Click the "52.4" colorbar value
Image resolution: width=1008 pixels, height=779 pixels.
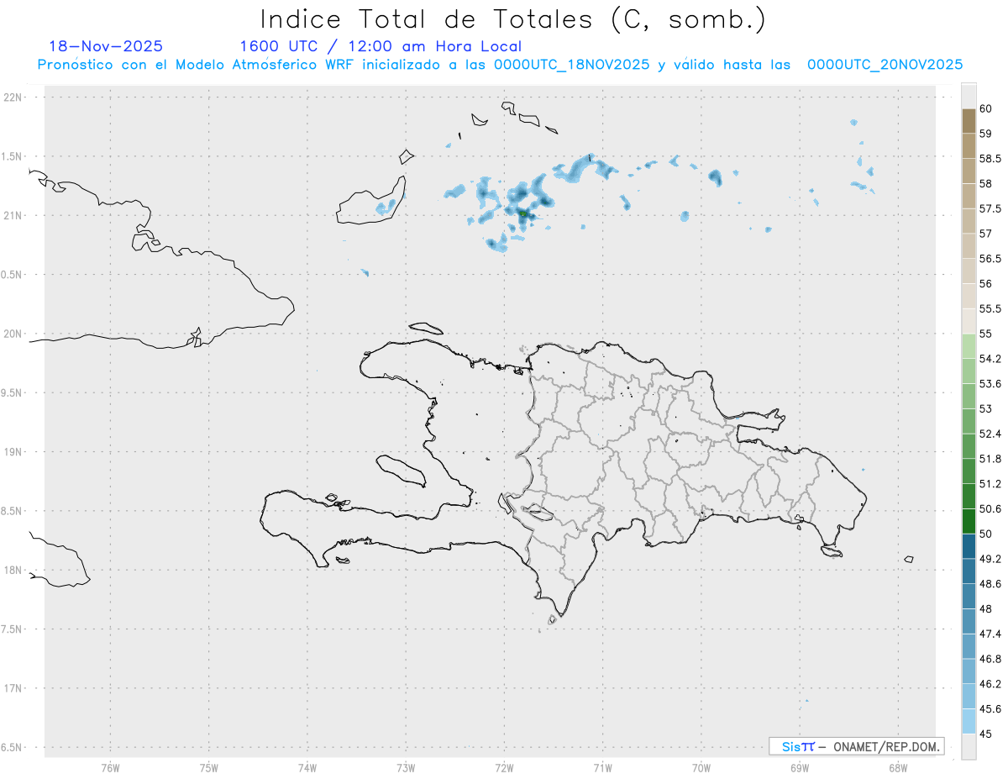(x=990, y=434)
